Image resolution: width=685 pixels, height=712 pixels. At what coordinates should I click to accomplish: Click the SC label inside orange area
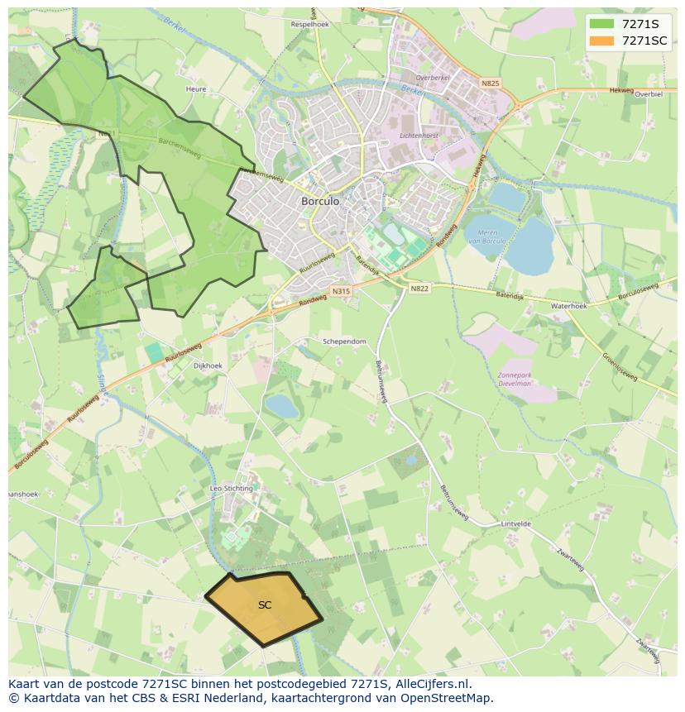pyautogui.click(x=265, y=605)
